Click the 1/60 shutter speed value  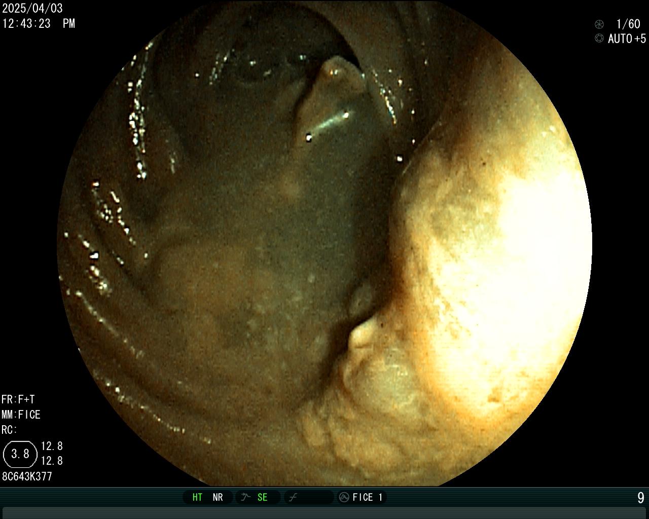628,24
